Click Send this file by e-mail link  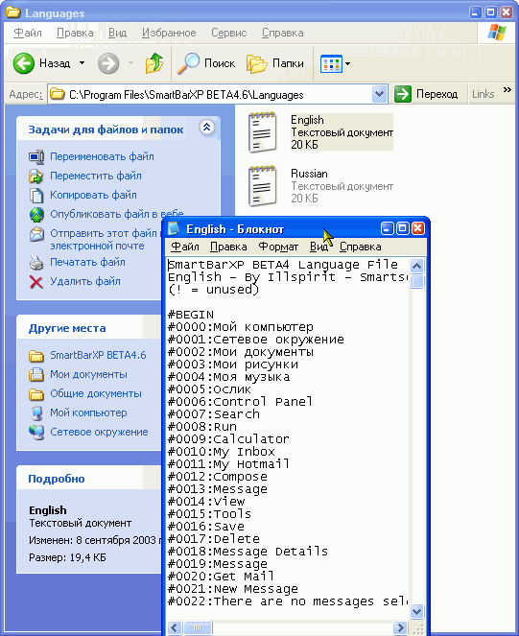[x=104, y=239]
